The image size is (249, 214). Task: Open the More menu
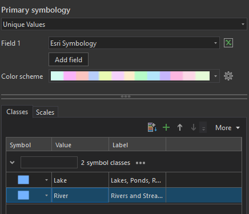227,128
